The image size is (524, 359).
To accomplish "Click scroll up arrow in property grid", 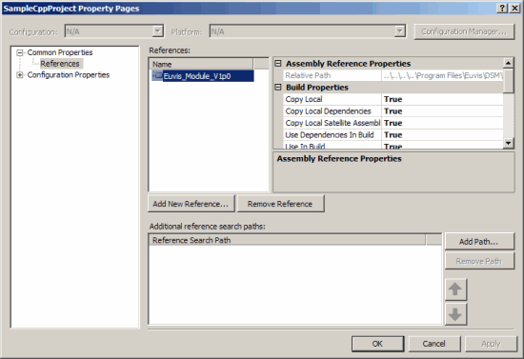I will [x=509, y=63].
